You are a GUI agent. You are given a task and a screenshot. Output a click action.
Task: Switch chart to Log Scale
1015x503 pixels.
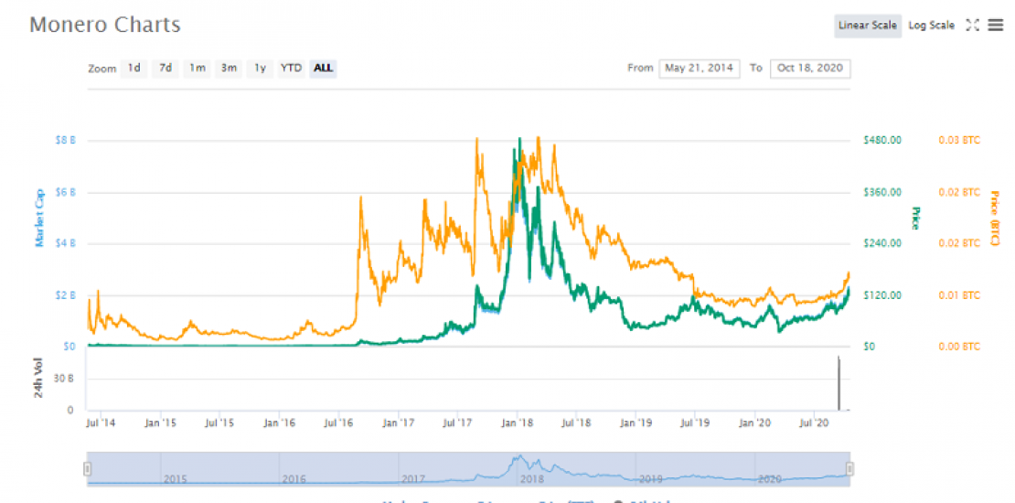931,26
